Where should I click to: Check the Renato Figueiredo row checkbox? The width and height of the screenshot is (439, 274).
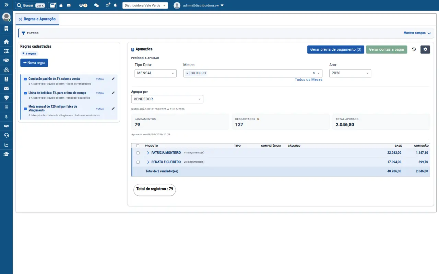pos(138,162)
